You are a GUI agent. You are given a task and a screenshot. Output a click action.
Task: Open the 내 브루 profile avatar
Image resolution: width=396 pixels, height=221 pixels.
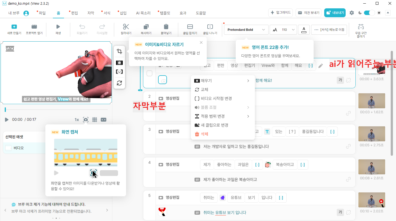tap(26, 13)
